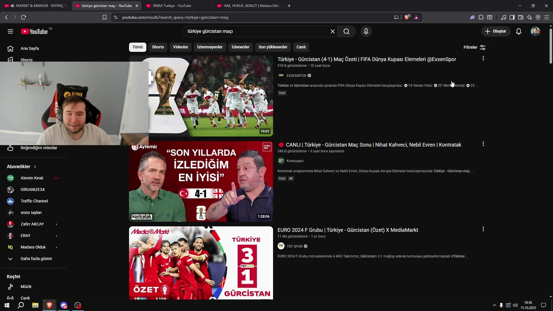553x311 pixels.
Task: Open the Windows Start menu
Action: [7, 305]
